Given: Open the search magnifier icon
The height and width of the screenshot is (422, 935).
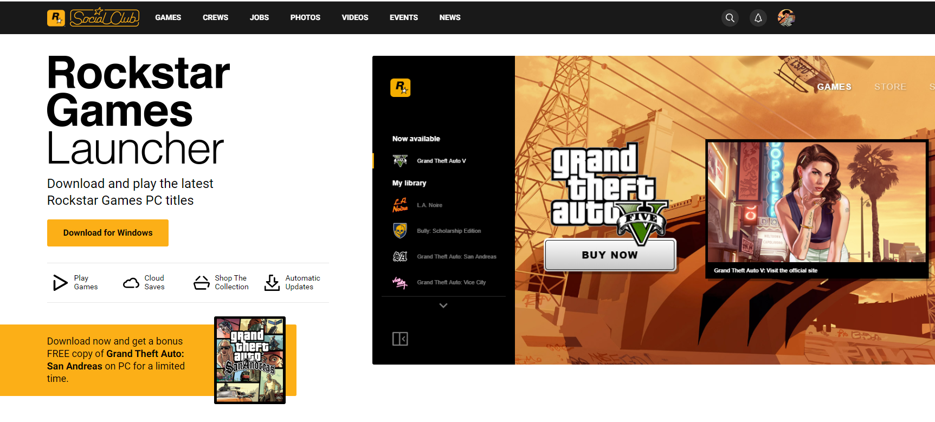Looking at the screenshot, I should pyautogui.click(x=730, y=18).
